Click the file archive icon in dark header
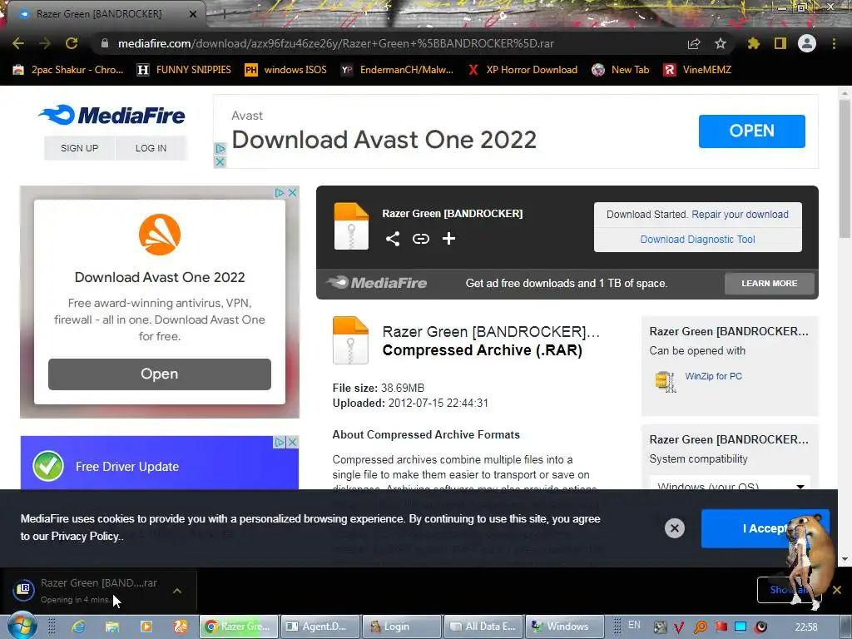852x639 pixels. (x=351, y=226)
